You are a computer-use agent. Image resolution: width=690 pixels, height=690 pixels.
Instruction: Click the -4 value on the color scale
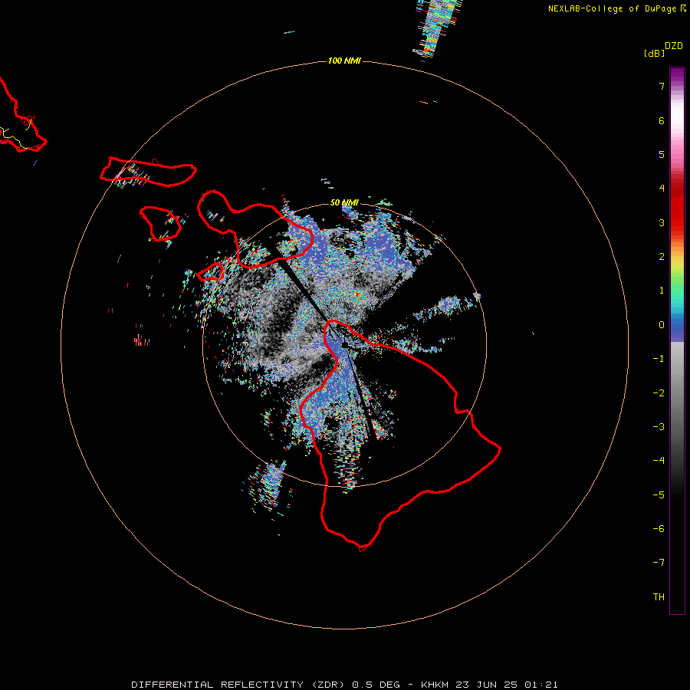[659, 461]
